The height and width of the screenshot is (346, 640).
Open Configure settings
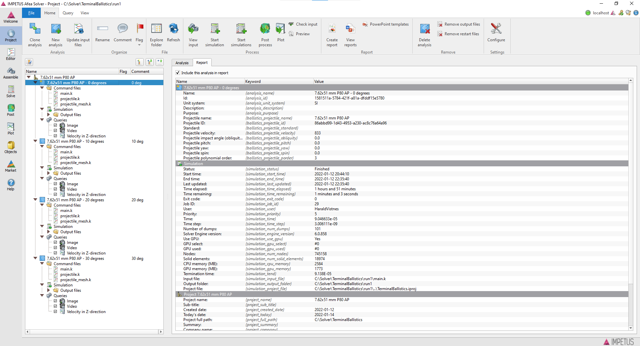click(496, 33)
